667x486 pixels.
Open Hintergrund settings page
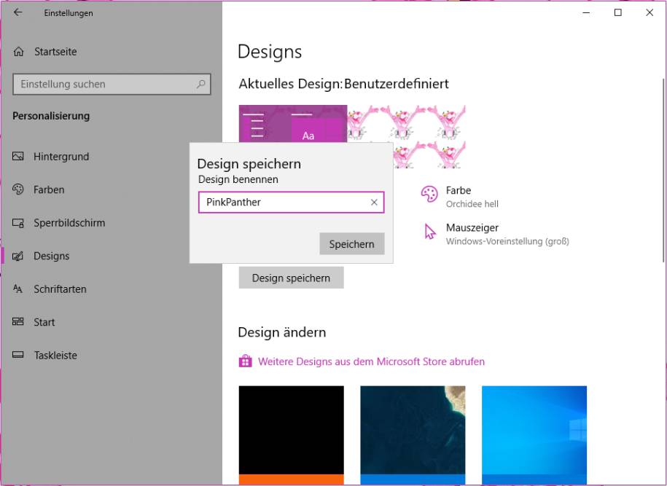(x=61, y=157)
